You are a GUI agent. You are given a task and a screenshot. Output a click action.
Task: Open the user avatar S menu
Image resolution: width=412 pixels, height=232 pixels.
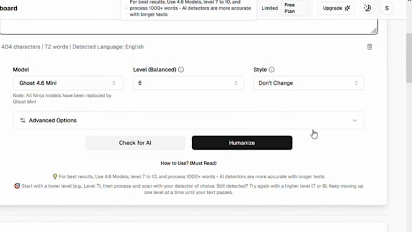click(x=387, y=8)
